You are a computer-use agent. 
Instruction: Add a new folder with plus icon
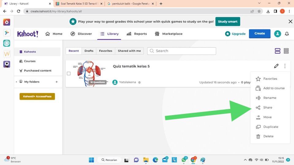(57, 82)
